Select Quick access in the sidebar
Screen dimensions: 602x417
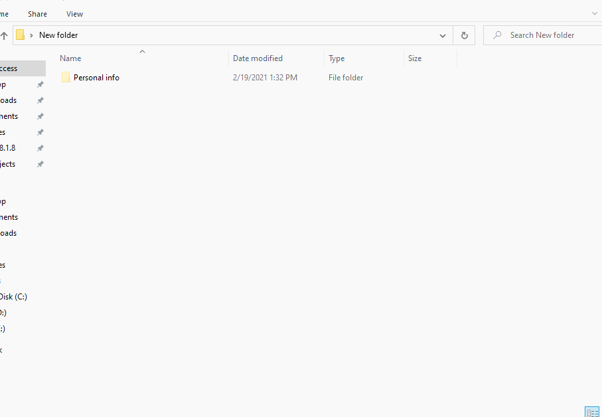pos(23,68)
